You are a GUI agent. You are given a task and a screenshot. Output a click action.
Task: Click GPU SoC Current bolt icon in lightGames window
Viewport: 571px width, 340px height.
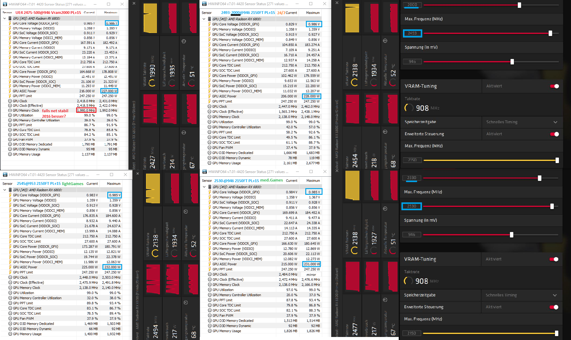pyautogui.click(x=10, y=226)
